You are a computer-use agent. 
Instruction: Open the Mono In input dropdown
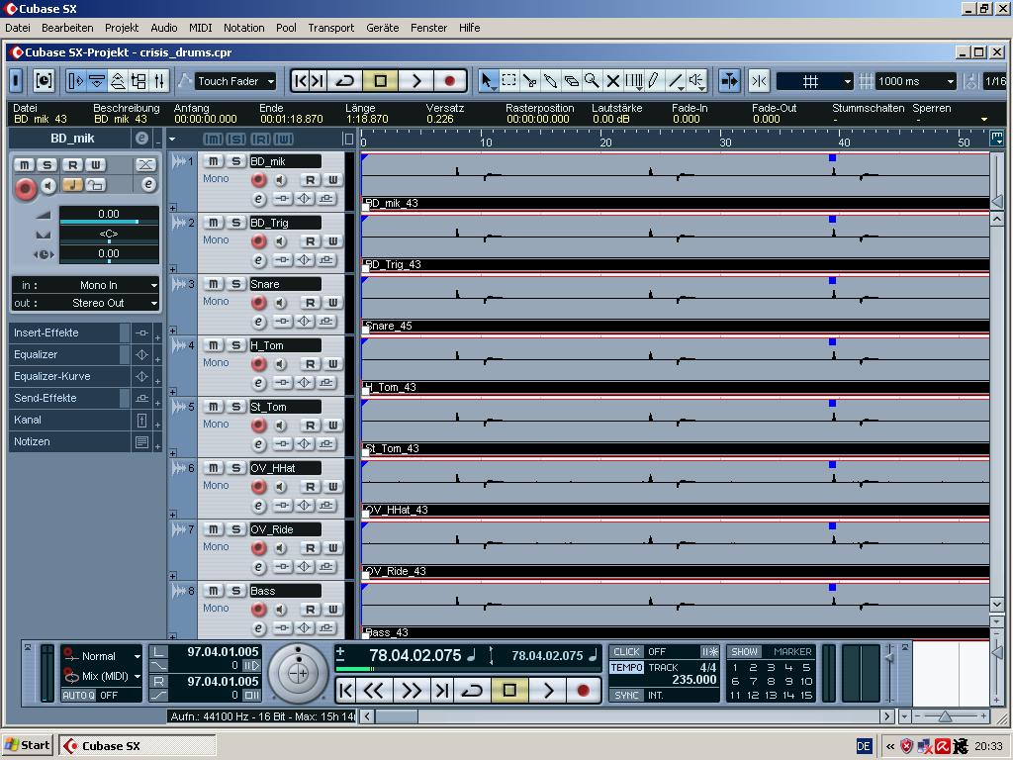(86, 285)
